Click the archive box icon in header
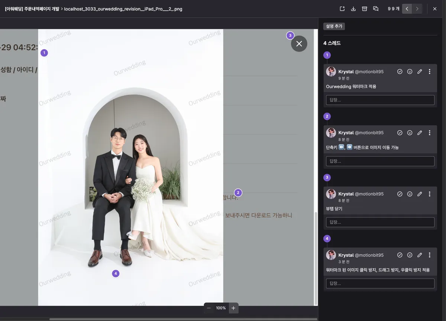This screenshot has height=321, width=446. 365,9
